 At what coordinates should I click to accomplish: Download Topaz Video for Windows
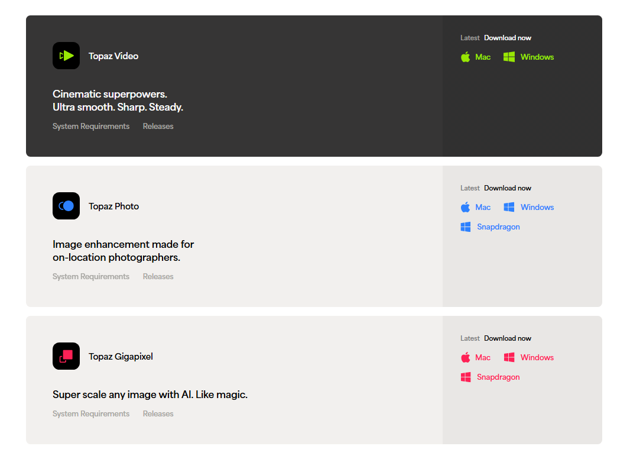[x=537, y=57]
